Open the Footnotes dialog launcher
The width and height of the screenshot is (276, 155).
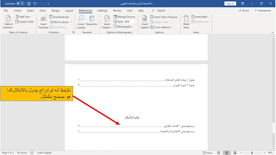(73, 32)
